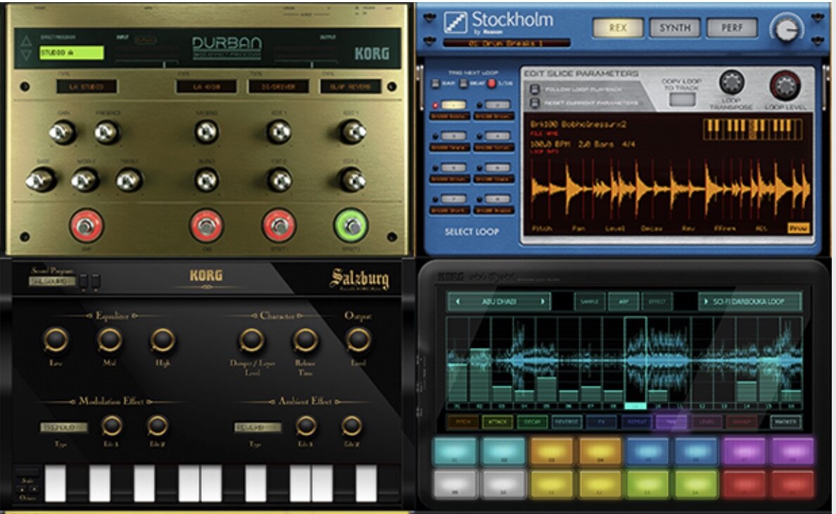The image size is (836, 514).
Task: Select the lit first loop slot in Stockholm
Action: [x=453, y=105]
